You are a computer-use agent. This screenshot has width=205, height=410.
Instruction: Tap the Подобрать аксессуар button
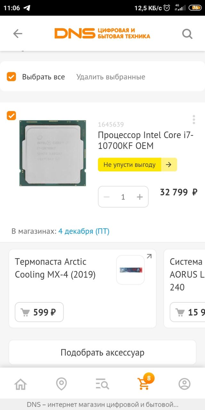(x=102, y=353)
